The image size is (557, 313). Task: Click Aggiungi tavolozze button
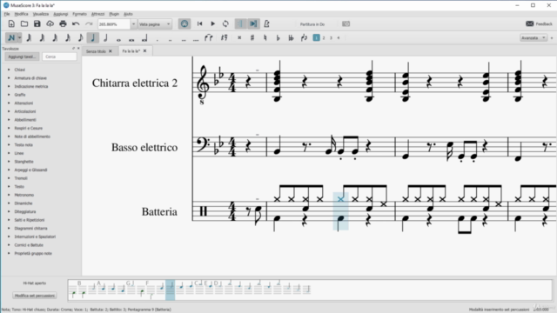pyautogui.click(x=22, y=57)
